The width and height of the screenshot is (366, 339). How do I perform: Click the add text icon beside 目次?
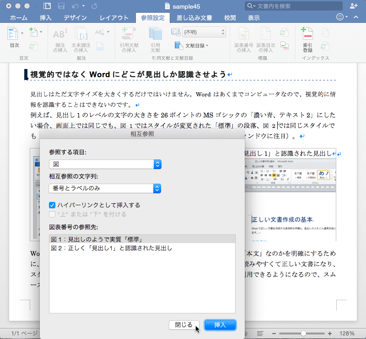coord(33,32)
